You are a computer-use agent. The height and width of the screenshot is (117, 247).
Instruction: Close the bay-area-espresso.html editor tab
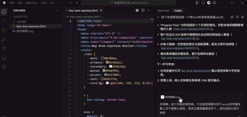(101, 10)
